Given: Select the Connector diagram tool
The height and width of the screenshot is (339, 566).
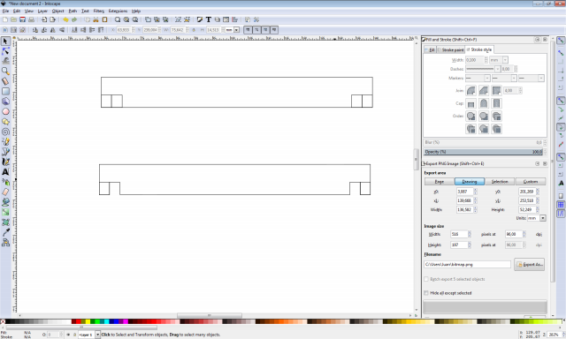Looking at the screenshot, I should 5,243.
